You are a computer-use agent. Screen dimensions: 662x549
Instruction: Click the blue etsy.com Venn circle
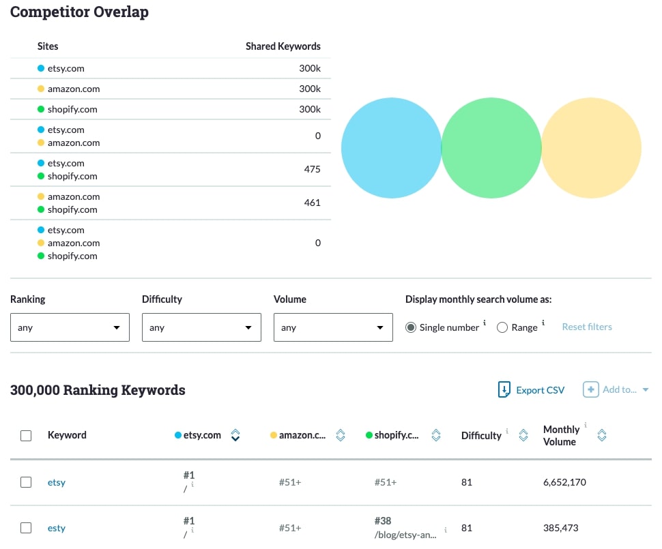(x=391, y=148)
